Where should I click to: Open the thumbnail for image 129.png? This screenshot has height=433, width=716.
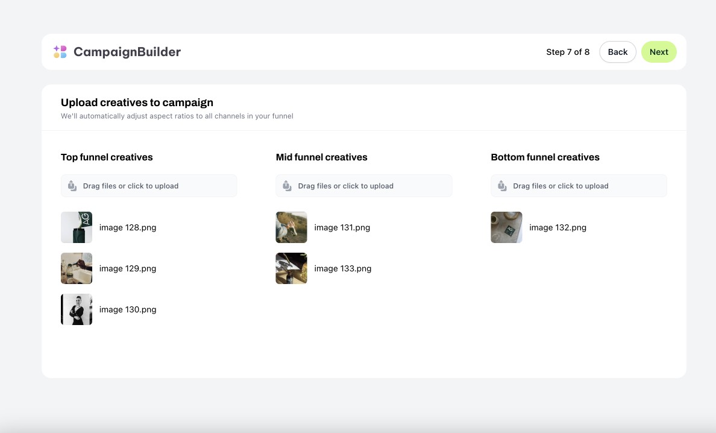(x=77, y=268)
